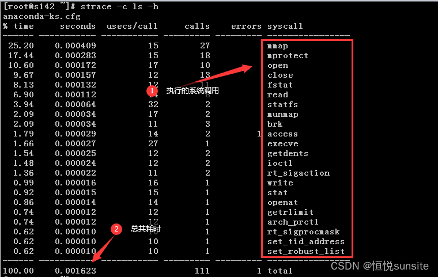This screenshot has height=277, width=438.
Task: Click the usecs/call value 32 for statfs
Action: [153, 104]
